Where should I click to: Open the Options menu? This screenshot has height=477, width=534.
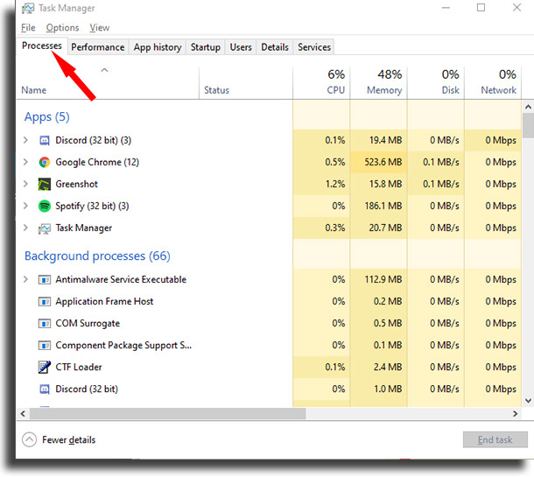coord(63,28)
